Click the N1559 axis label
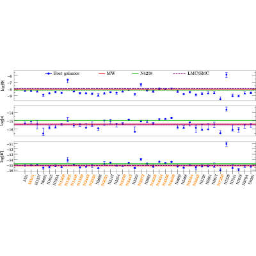 79,179
